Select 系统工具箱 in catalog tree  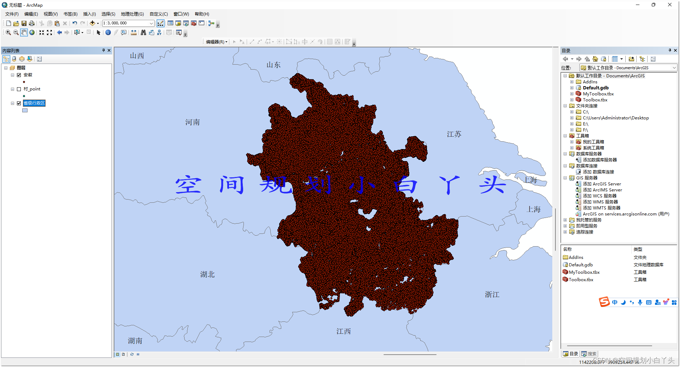click(593, 148)
